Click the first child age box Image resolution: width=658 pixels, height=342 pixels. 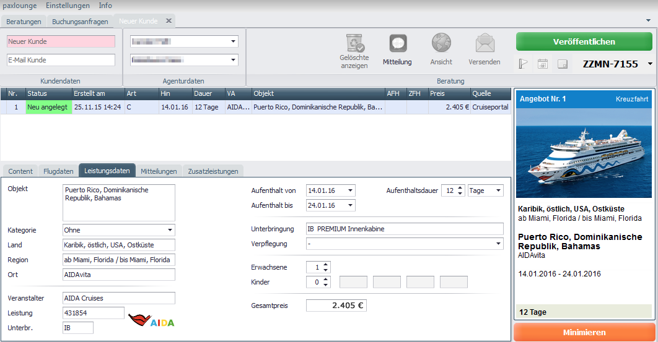353,282
